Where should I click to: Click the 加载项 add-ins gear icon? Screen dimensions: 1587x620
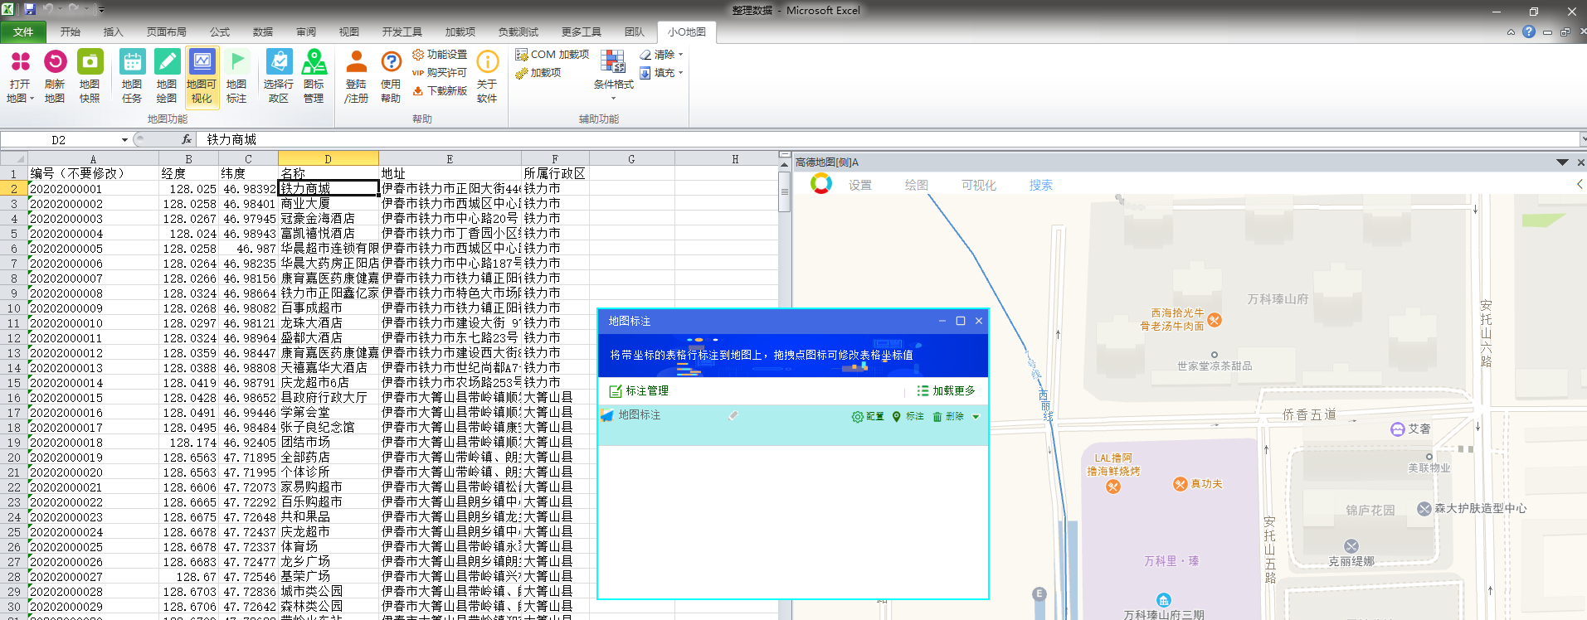pyautogui.click(x=522, y=73)
